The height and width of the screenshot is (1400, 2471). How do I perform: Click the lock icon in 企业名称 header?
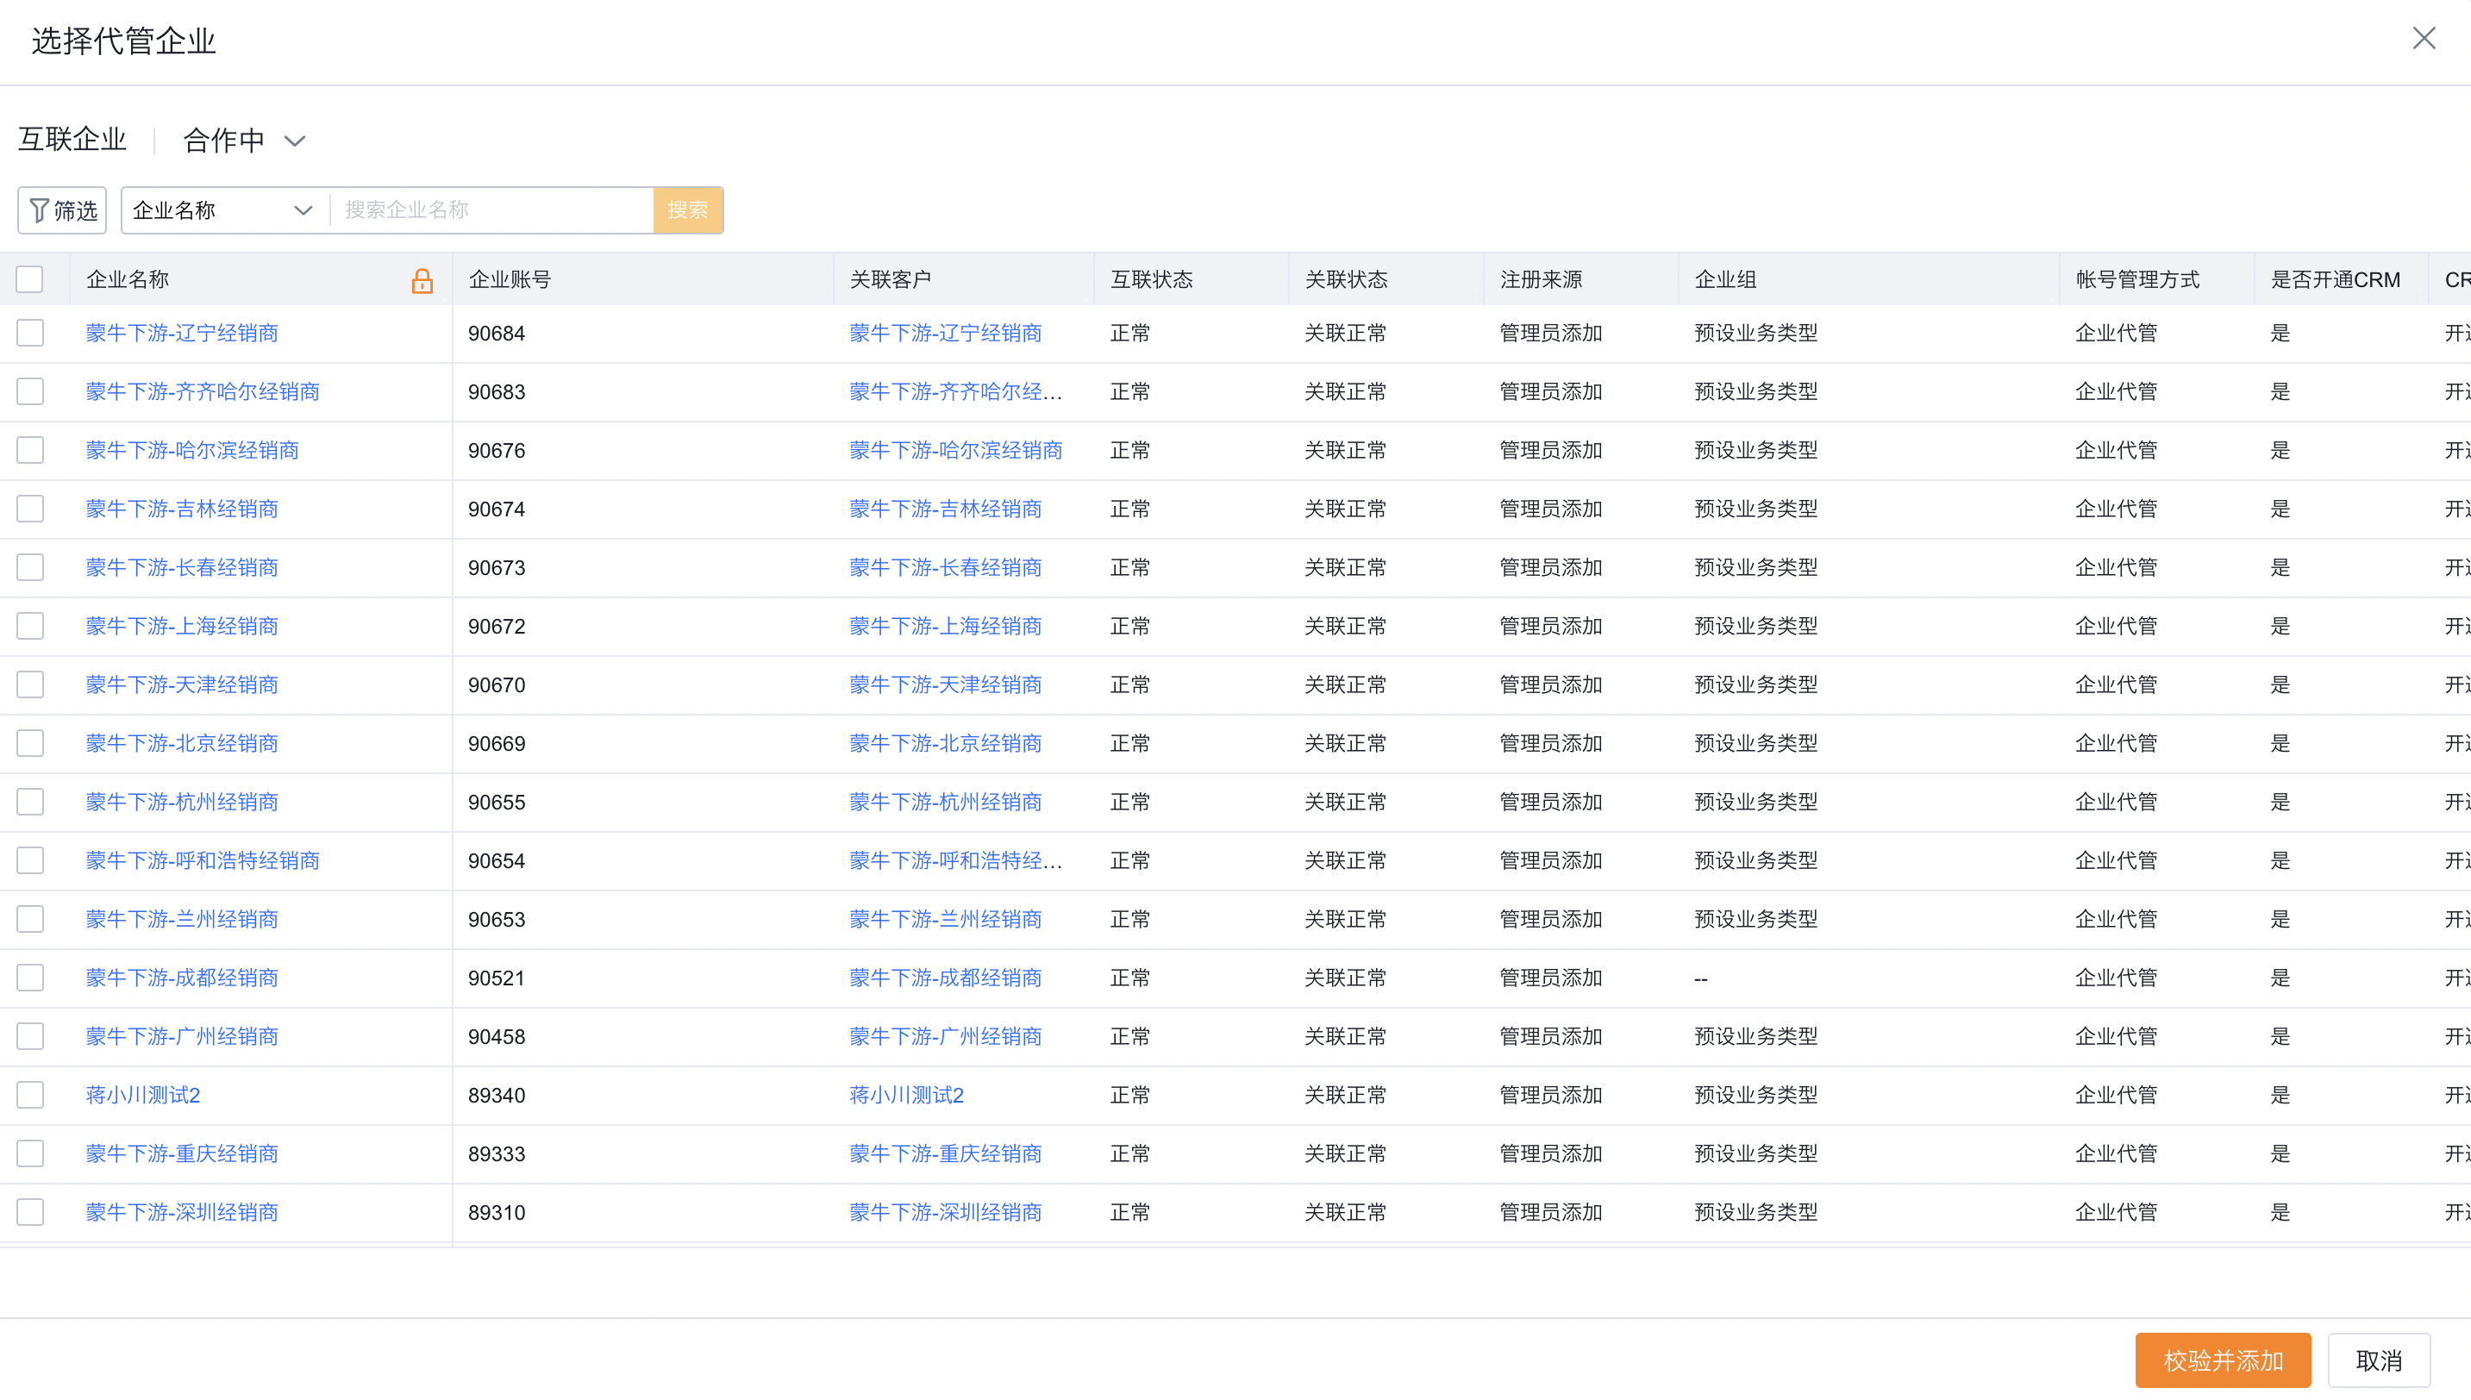(x=422, y=281)
